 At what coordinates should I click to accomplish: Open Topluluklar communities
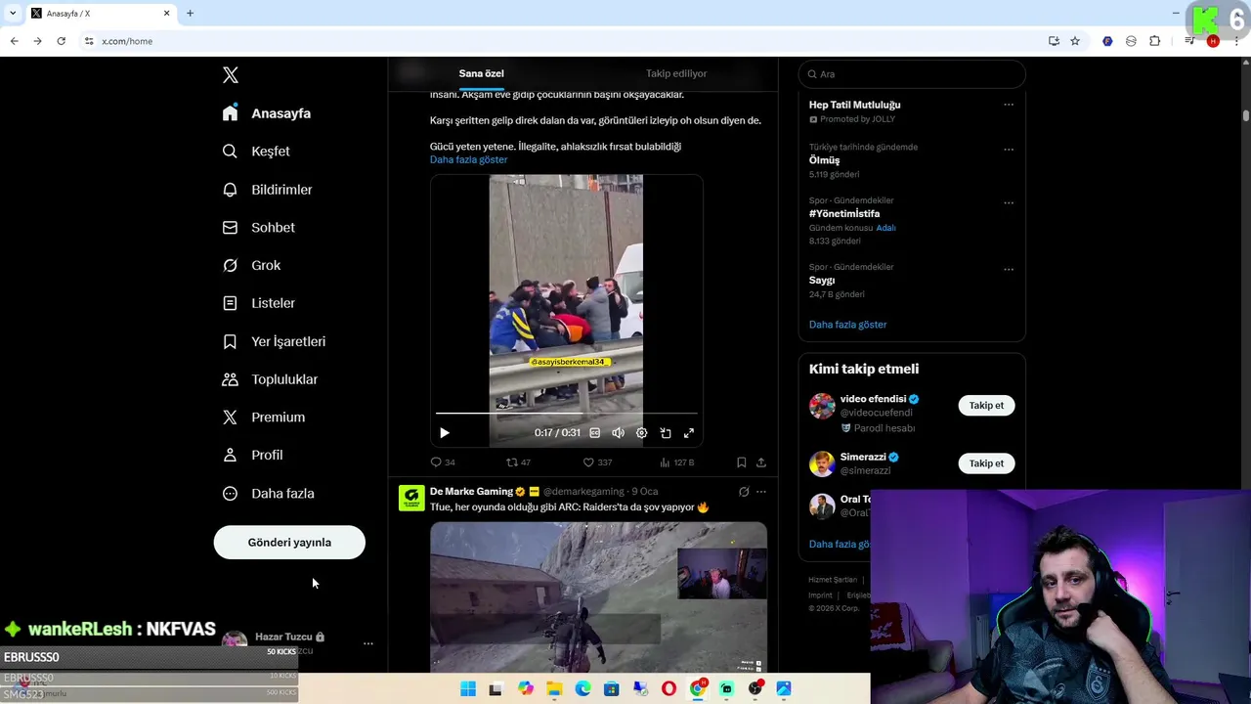tap(270, 379)
